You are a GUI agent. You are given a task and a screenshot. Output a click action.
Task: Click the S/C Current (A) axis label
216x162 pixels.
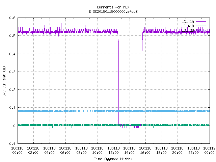[4, 81]
